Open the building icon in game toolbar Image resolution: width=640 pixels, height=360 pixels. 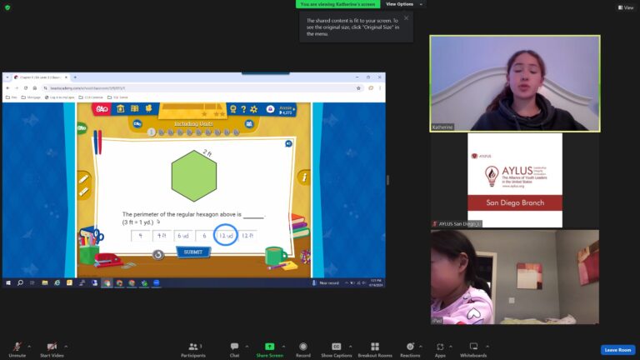pyautogui.click(x=120, y=108)
